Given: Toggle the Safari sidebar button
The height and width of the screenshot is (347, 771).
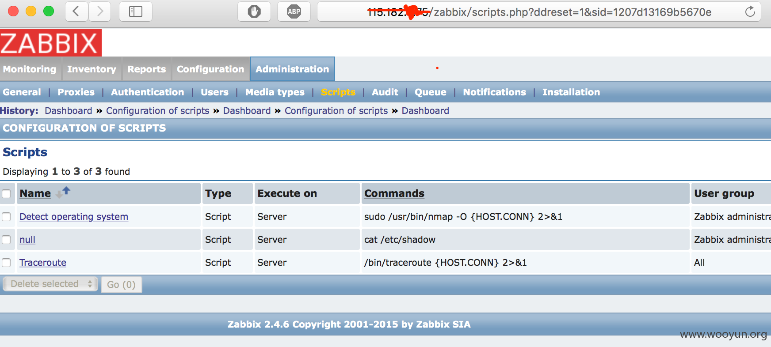Looking at the screenshot, I should 136,11.
